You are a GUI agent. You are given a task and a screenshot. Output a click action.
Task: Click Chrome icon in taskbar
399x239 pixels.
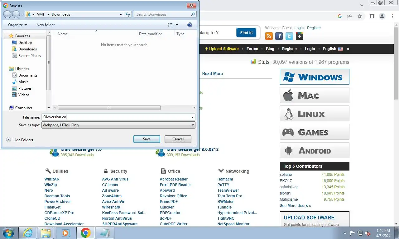point(85,233)
